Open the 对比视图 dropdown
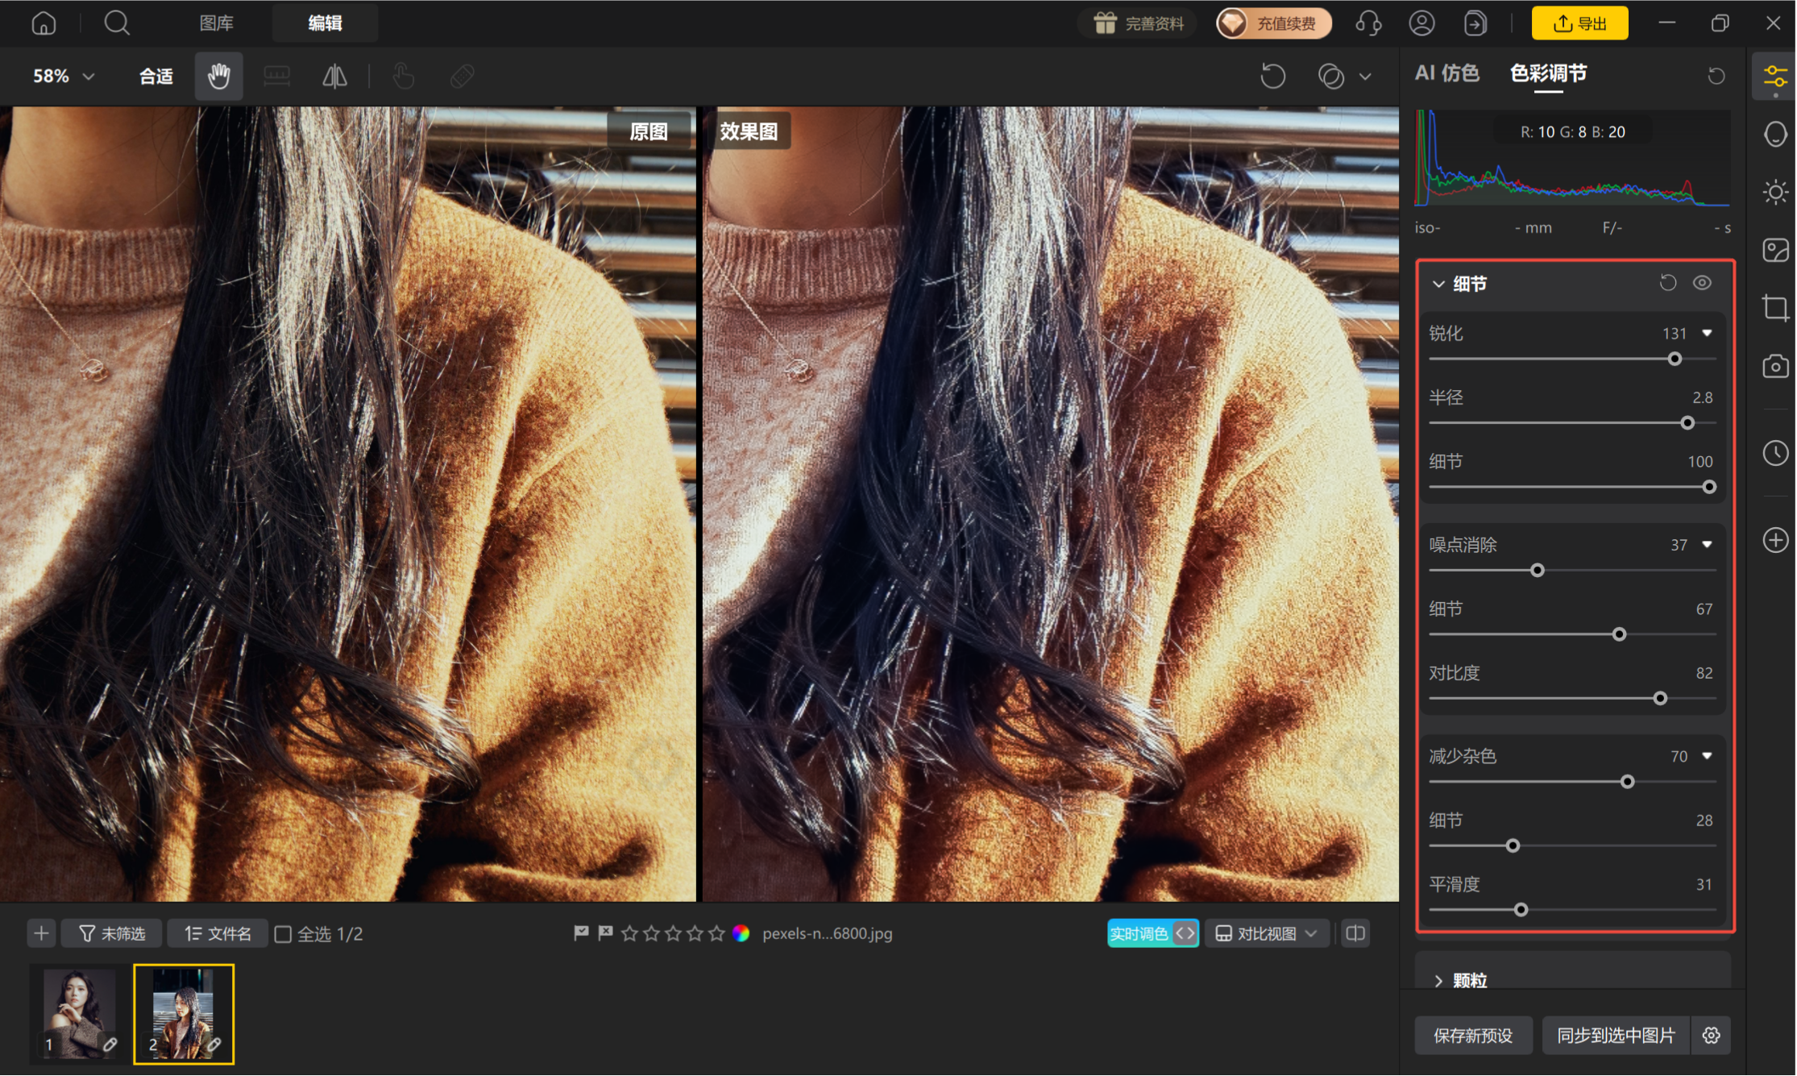Image resolution: width=1797 pixels, height=1076 pixels. click(x=1266, y=933)
